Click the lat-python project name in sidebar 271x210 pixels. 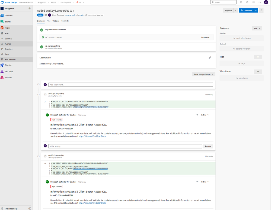click(x=10, y=8)
